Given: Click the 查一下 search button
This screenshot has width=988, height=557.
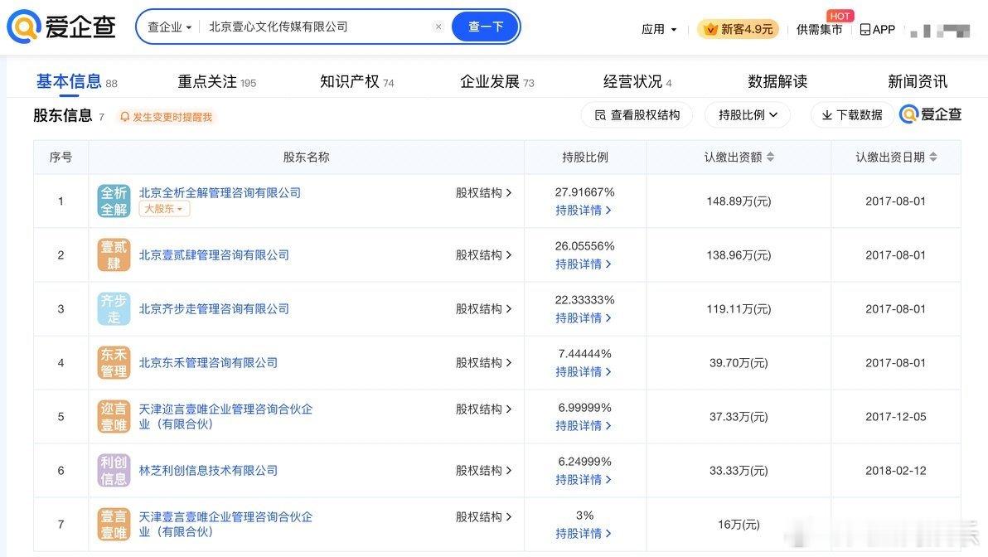Looking at the screenshot, I should 485,27.
